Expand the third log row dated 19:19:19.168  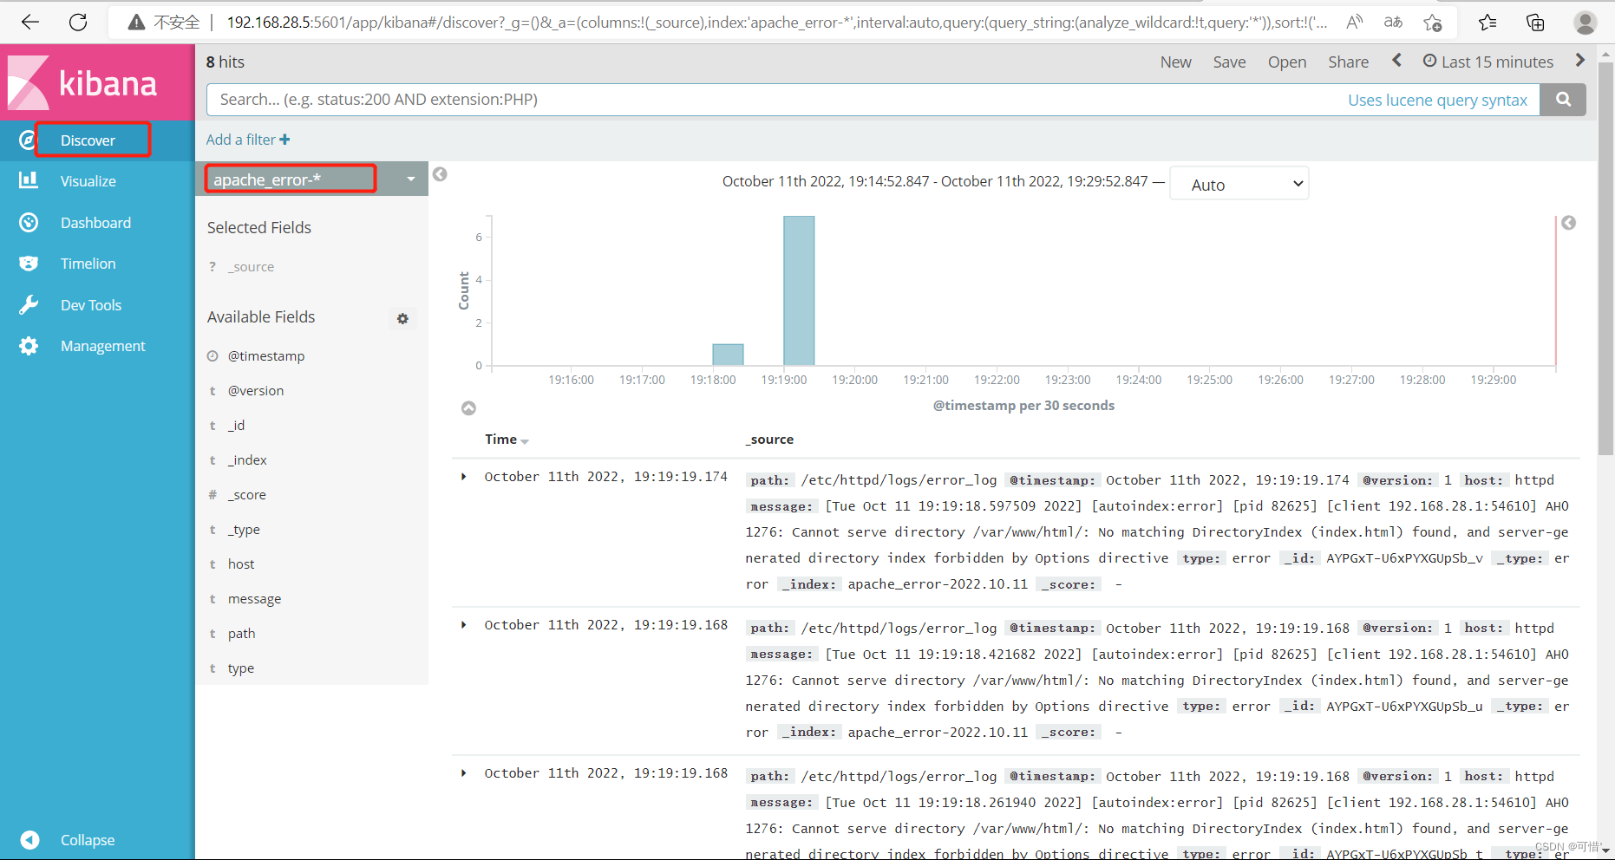[x=464, y=773]
